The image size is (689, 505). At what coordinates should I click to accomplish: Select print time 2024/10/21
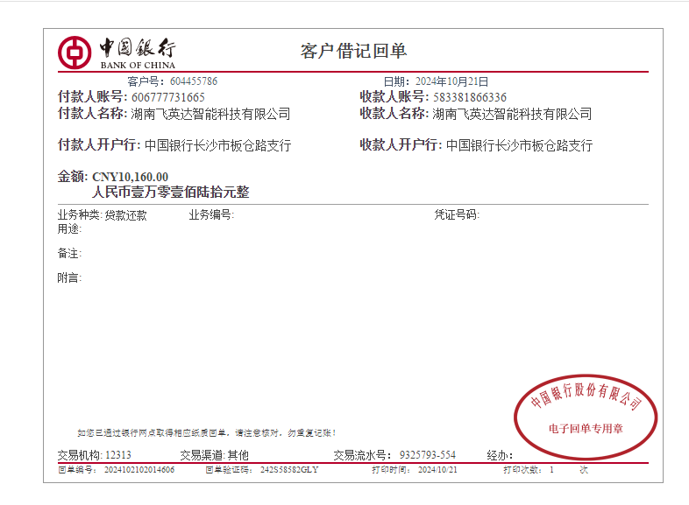click(437, 470)
